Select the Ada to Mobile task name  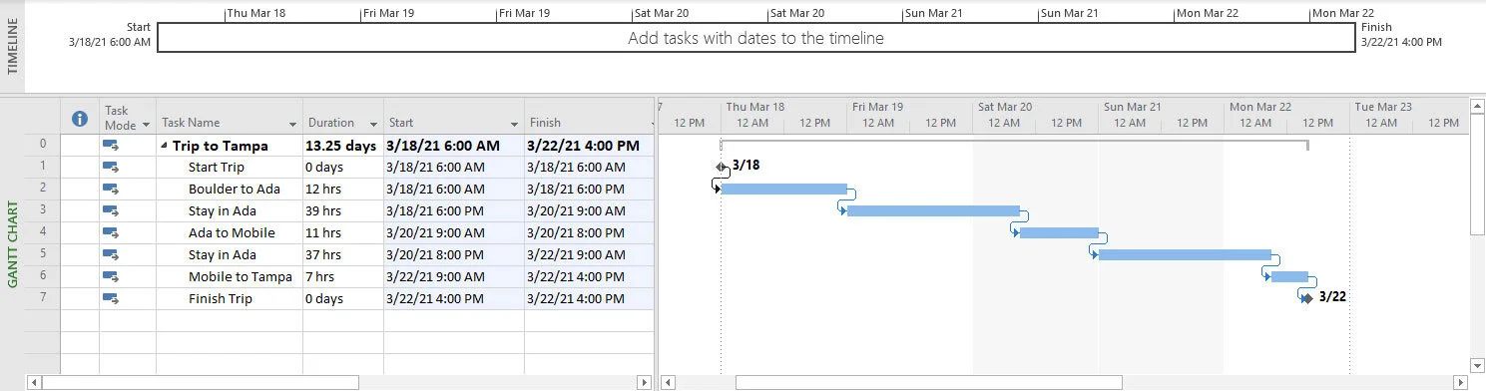point(232,233)
